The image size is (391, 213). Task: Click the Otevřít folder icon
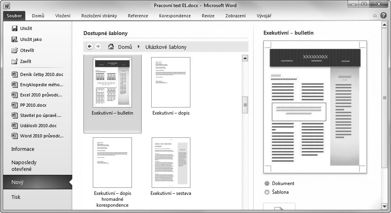(x=15, y=50)
